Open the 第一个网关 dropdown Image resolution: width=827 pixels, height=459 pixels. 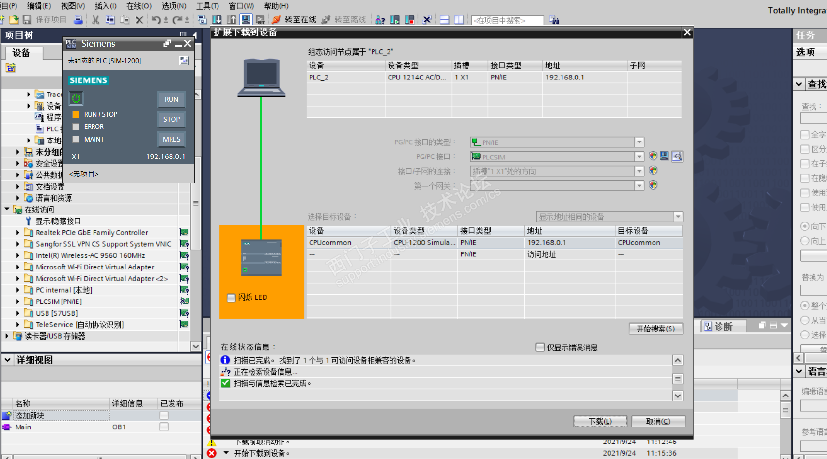pyautogui.click(x=640, y=186)
